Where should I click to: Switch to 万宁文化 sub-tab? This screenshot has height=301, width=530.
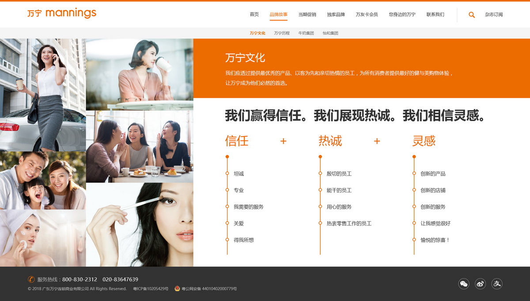257,33
